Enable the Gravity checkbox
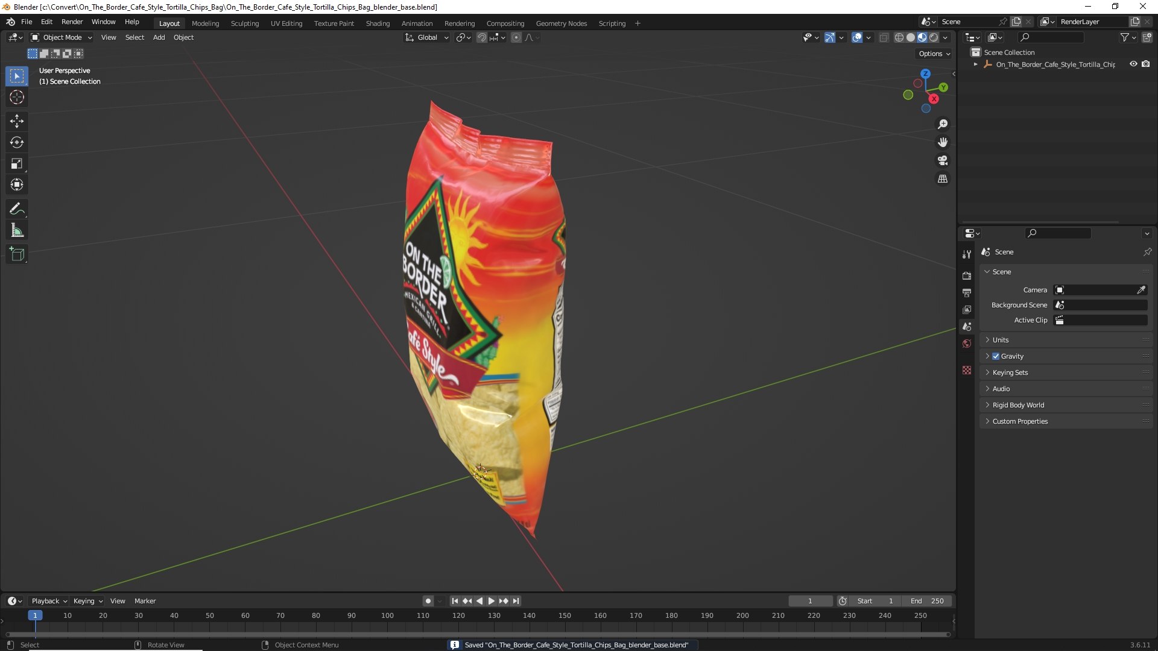1158x651 pixels. 996,356
